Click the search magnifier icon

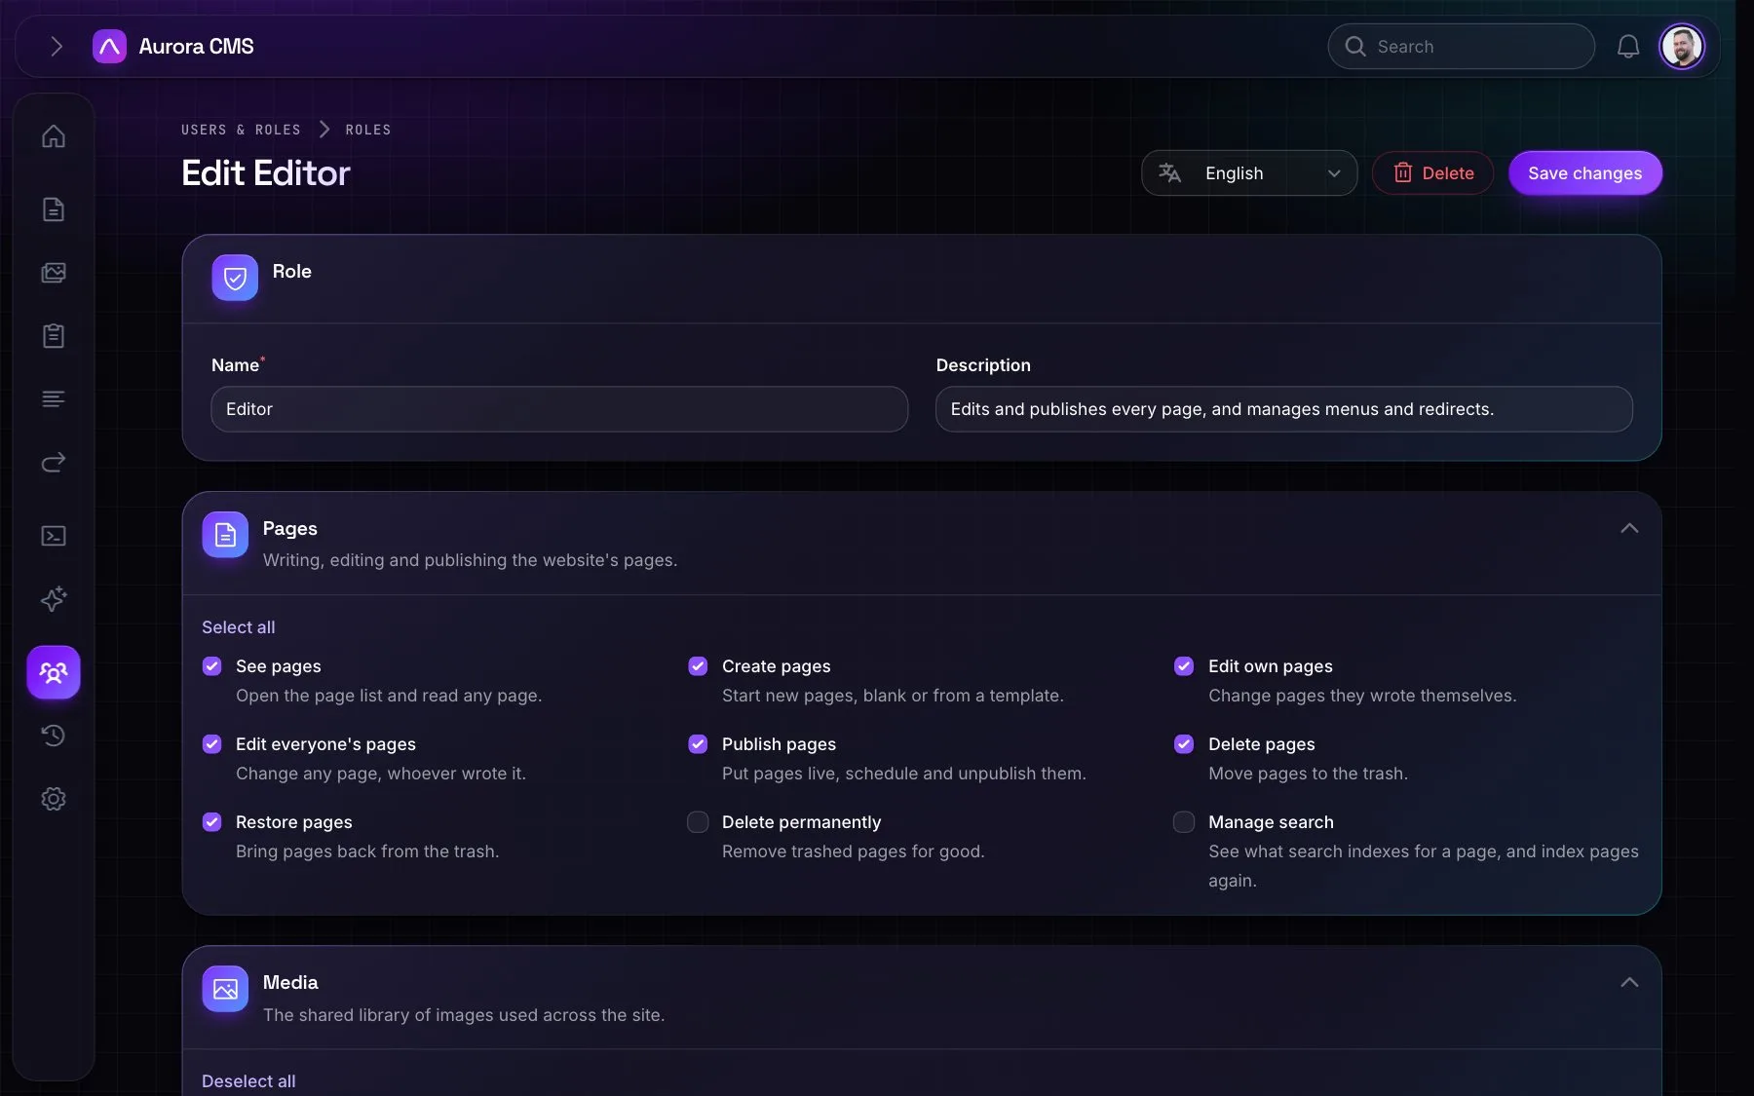point(1355,46)
